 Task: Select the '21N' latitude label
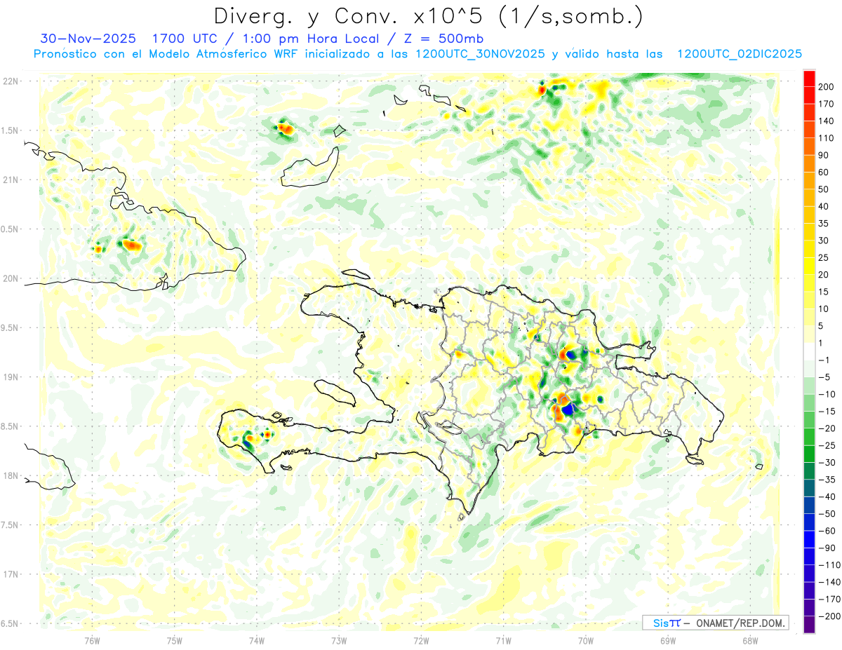coord(11,180)
